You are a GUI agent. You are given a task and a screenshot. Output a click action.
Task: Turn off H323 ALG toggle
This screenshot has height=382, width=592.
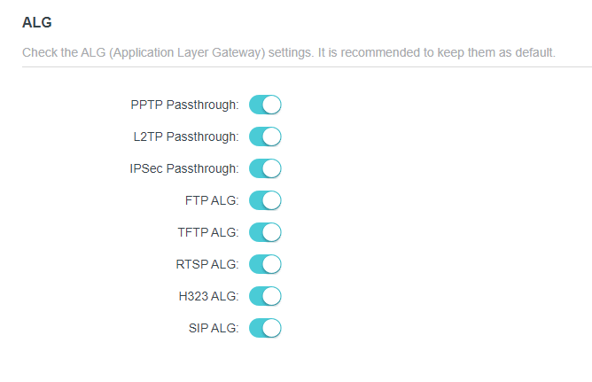tap(265, 296)
